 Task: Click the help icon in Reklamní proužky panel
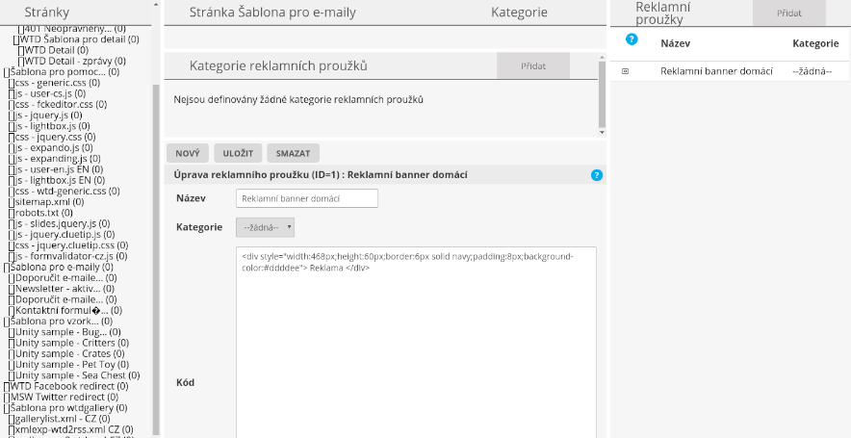coord(632,39)
